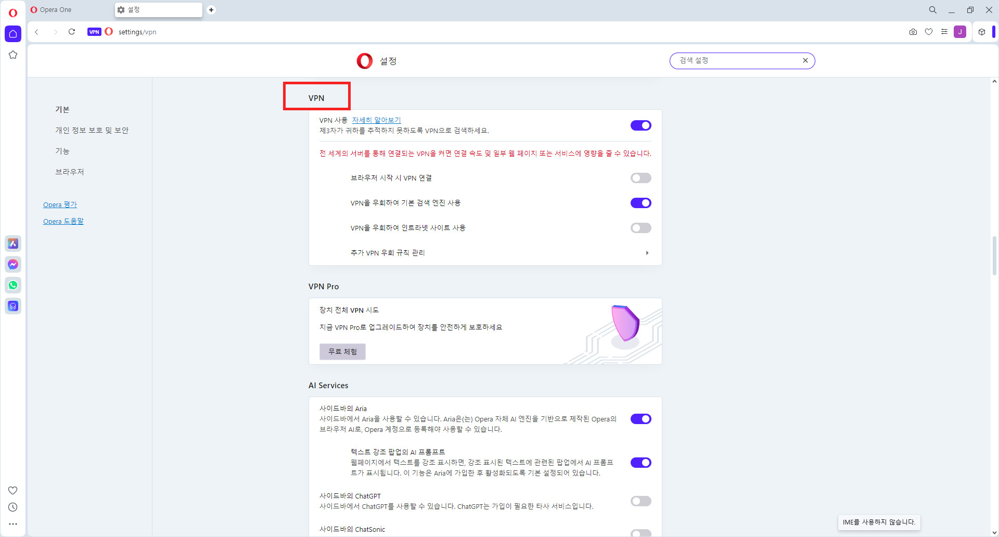The image size is (999, 537).
Task: Enable 브라우저 시작 시 VPN 연결
Action: coord(641,177)
